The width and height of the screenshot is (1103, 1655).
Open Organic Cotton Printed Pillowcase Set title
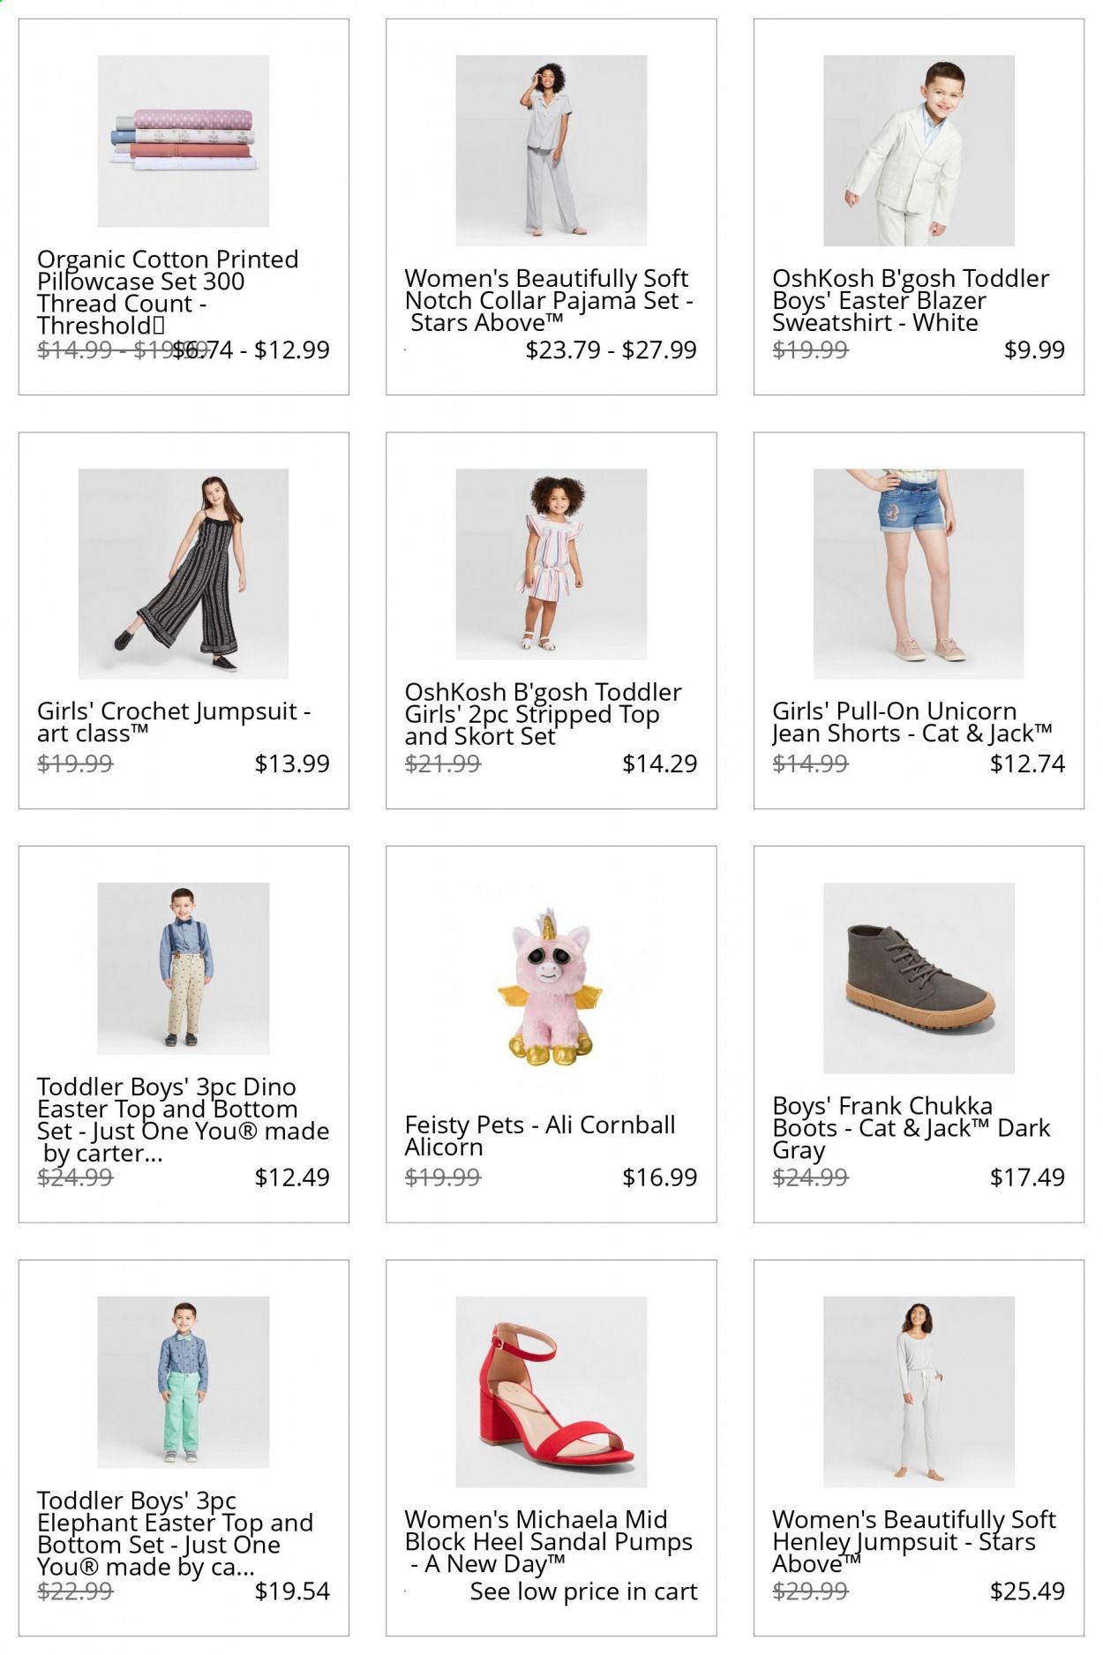(x=168, y=292)
